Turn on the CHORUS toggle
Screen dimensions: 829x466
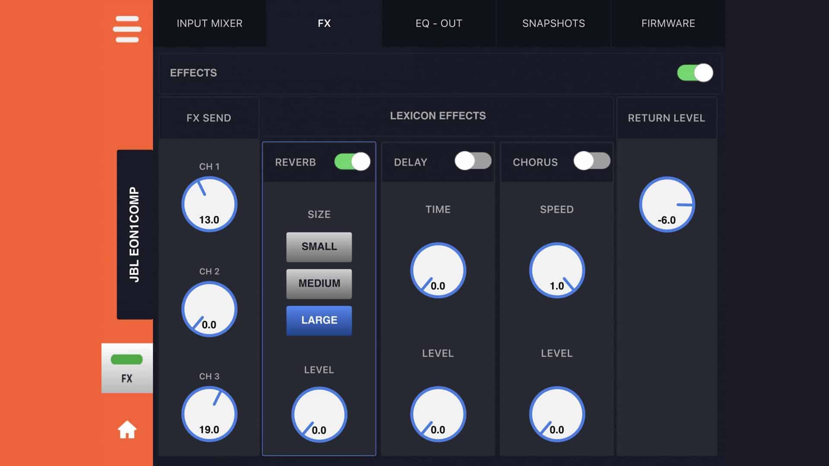pyautogui.click(x=592, y=161)
